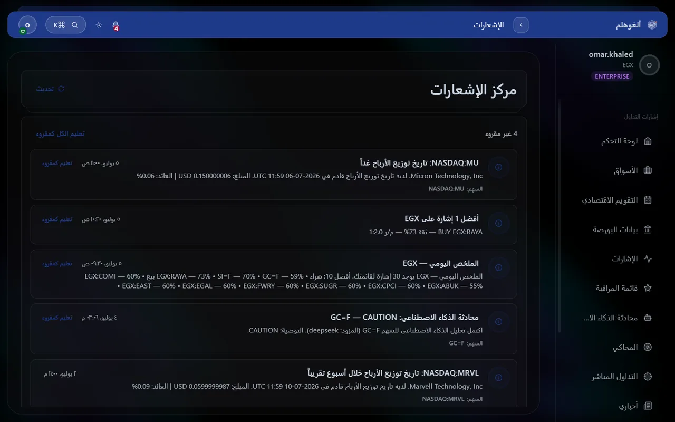This screenshot has width=675, height=422.
Task: Click the تحديث refresh button
Action: click(x=50, y=89)
